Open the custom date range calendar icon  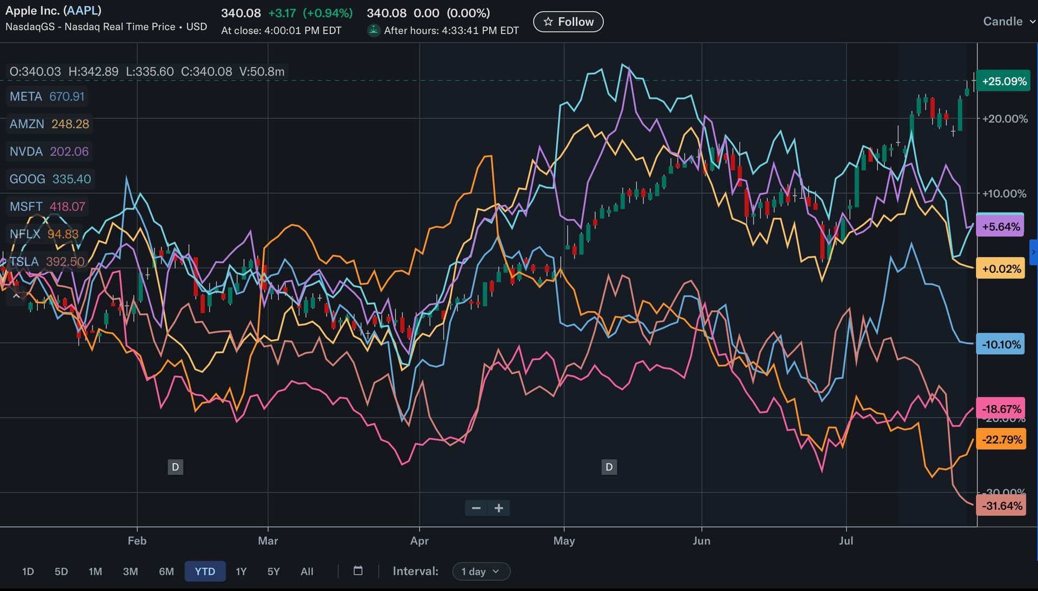pyautogui.click(x=358, y=571)
